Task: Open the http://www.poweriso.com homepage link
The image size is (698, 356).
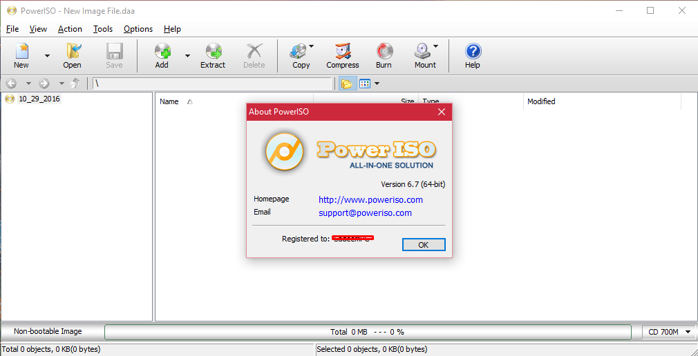Action: tap(371, 199)
